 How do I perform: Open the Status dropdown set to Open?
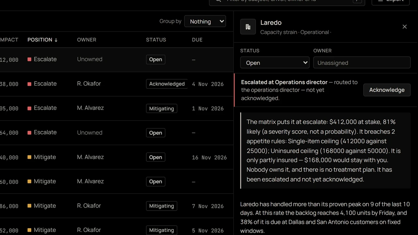click(275, 63)
